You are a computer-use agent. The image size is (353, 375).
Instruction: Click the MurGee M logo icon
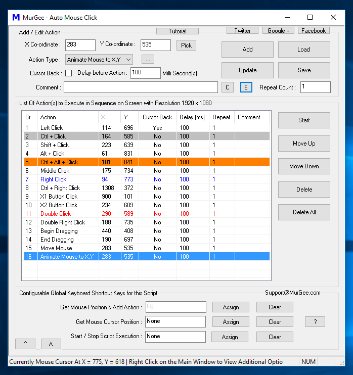[x=16, y=18]
